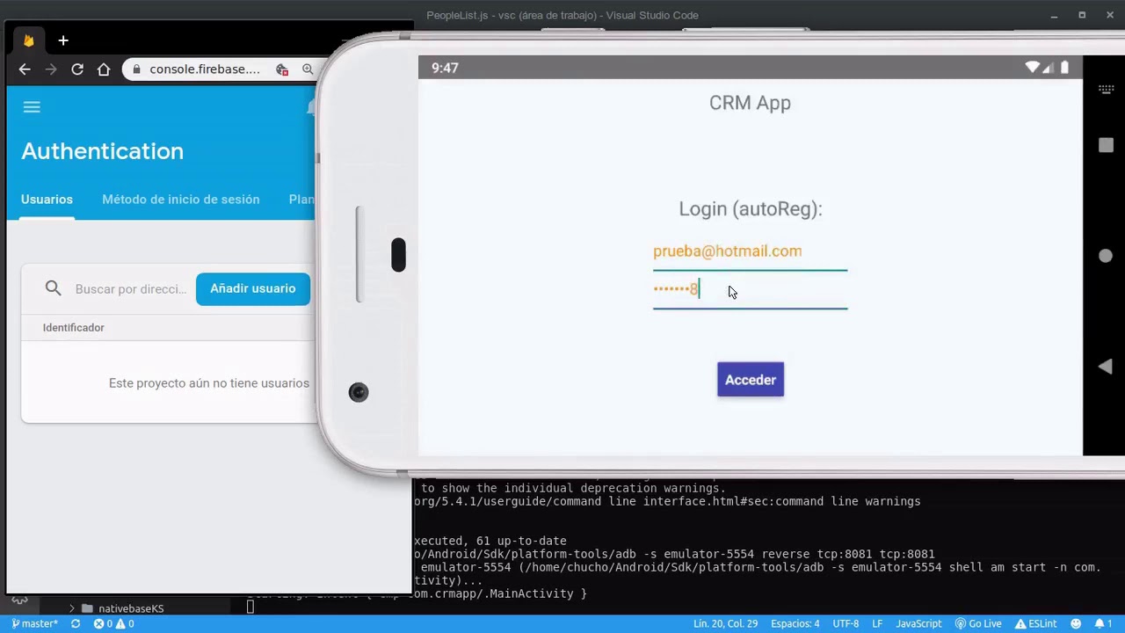Click 'Este proyecto aún no tiene usuarios' message
1125x633 pixels.
[209, 383]
